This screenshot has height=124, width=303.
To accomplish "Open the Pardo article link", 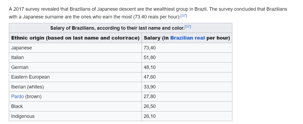I will pyautogui.click(x=17, y=96).
